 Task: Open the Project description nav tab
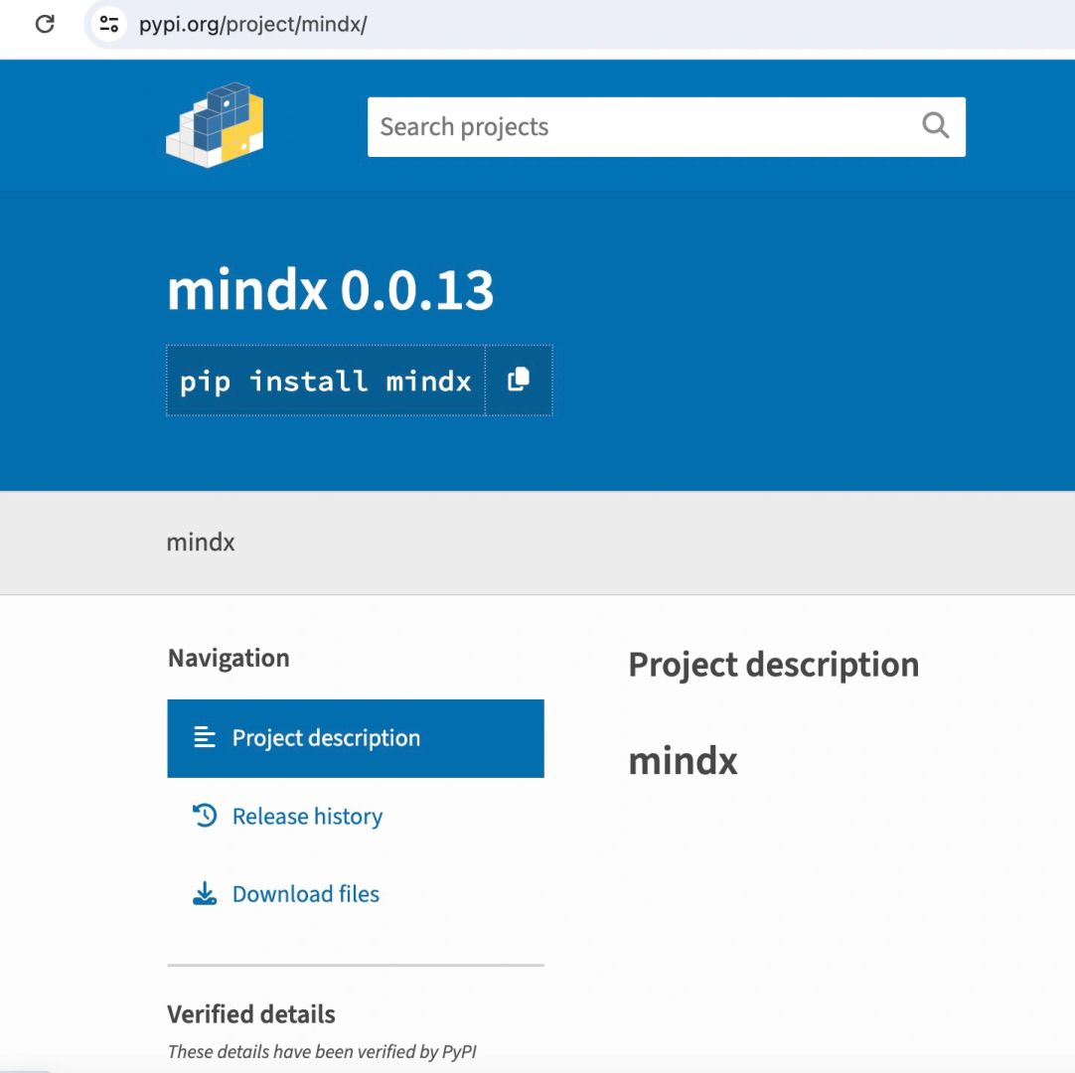pos(355,738)
